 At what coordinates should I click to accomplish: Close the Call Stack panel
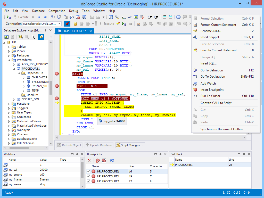[249, 154]
